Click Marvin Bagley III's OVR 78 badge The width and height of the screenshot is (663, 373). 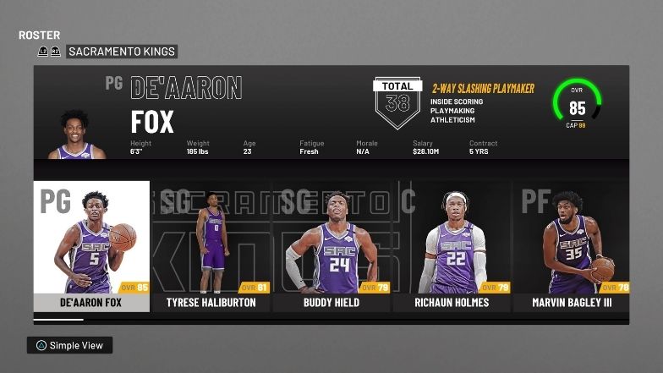615,288
